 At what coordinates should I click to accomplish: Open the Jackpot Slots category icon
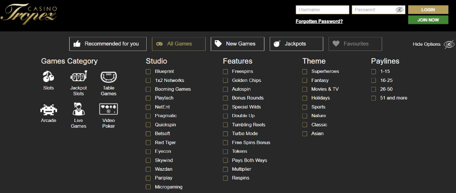pyautogui.click(x=79, y=76)
